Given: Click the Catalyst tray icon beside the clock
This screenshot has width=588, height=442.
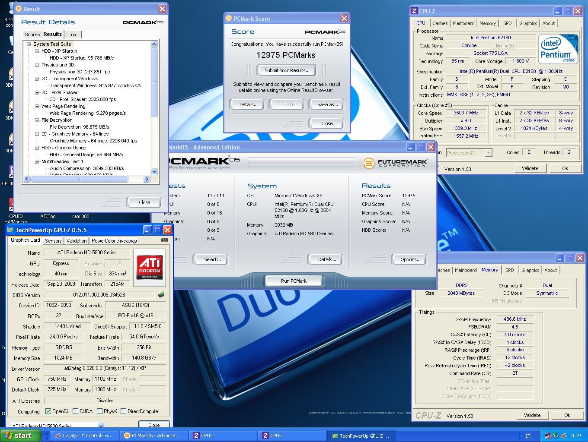Looking at the screenshot, I should [x=563, y=436].
